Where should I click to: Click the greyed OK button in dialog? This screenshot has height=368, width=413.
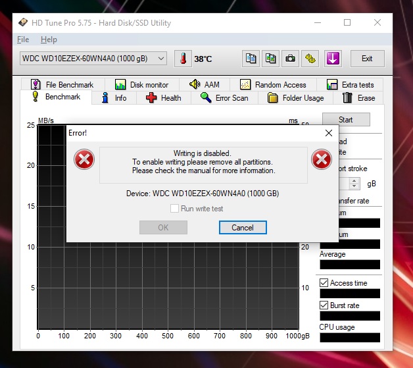click(x=163, y=228)
